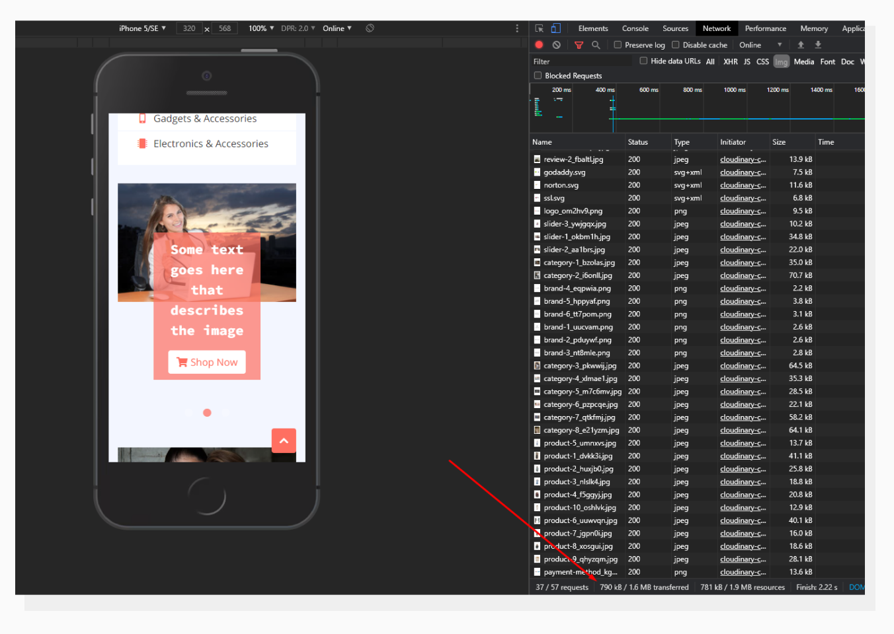
Task: Toggle the network requests filter bar
Action: (x=579, y=44)
